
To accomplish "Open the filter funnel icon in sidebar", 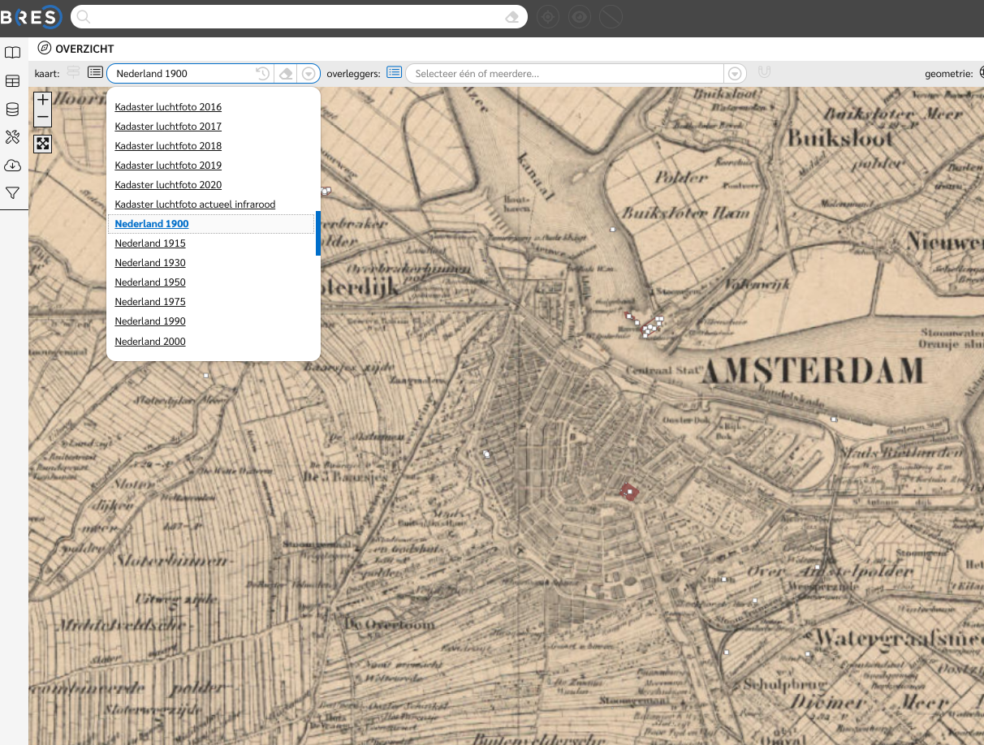I will pos(12,193).
